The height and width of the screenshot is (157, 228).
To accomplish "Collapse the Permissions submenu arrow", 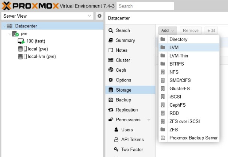I will coord(149,120).
